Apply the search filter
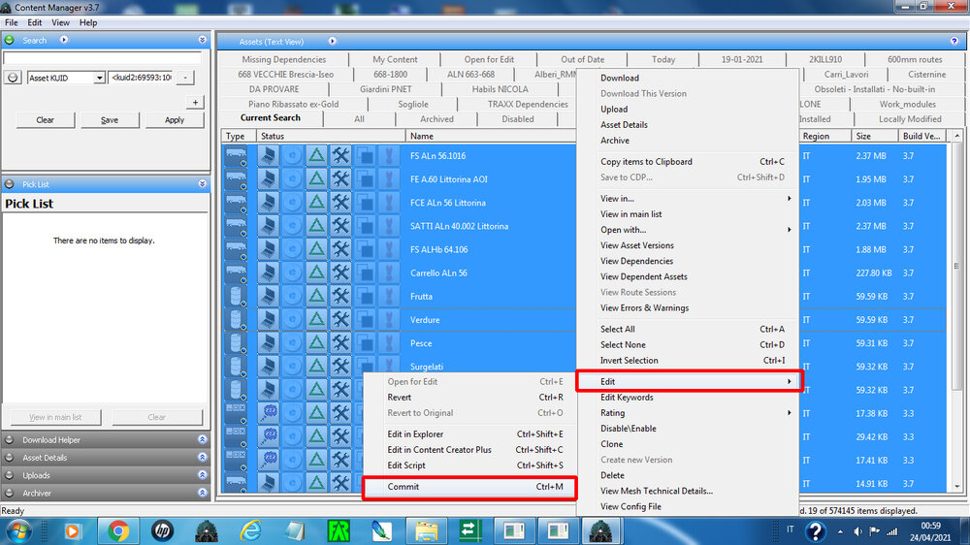The height and width of the screenshot is (545, 970). pos(175,120)
